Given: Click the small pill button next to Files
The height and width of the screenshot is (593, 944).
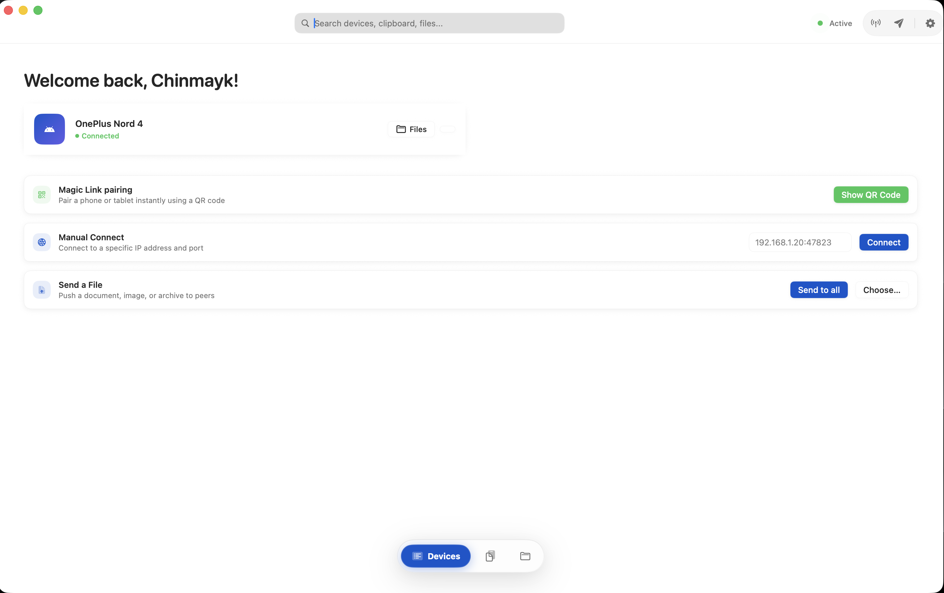Looking at the screenshot, I should 447,129.
